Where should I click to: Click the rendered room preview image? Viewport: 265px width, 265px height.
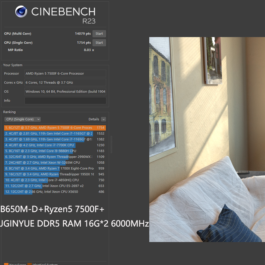pyautogui.click(x=207, y=139)
